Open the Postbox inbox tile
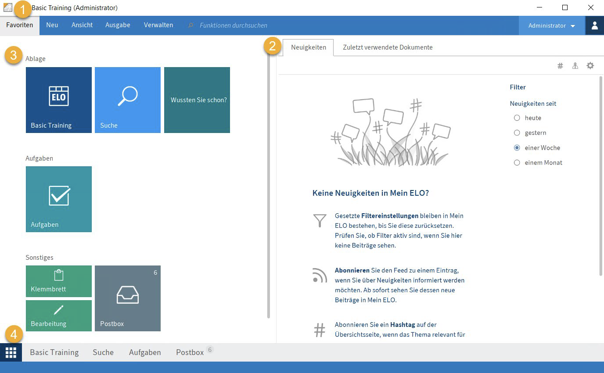604x373 pixels. click(127, 298)
